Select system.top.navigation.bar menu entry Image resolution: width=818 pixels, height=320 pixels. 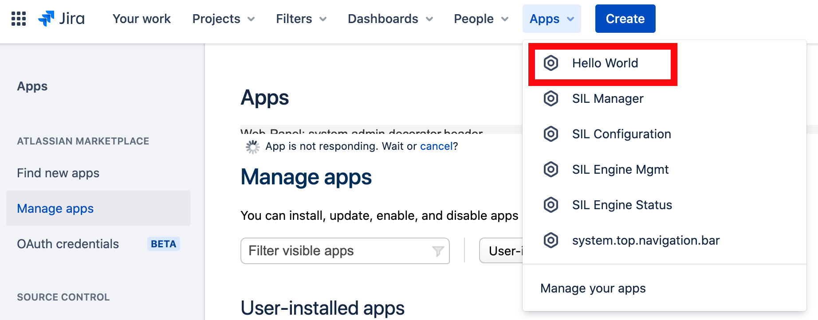pyautogui.click(x=665, y=240)
